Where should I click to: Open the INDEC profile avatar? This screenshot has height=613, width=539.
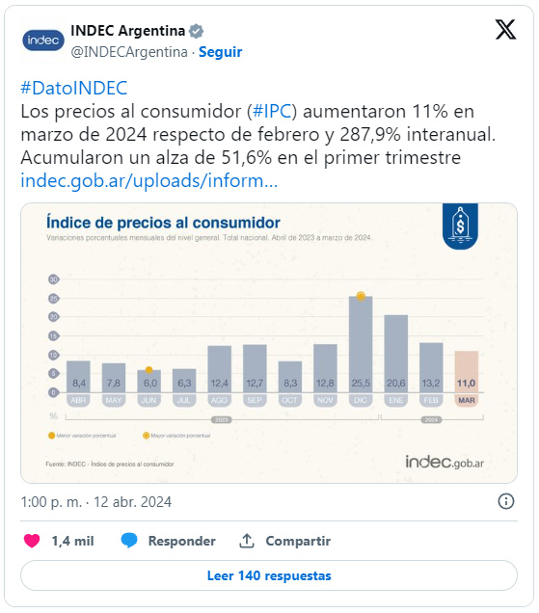43,40
